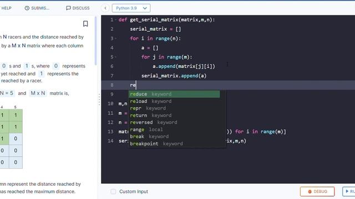The image size is (355, 199).
Task: Click the Debug button
Action: point(317,192)
